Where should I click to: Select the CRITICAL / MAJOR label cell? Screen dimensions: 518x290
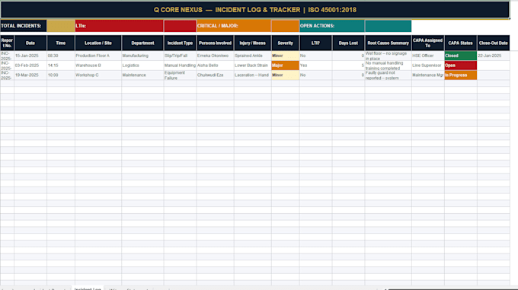[234, 26]
